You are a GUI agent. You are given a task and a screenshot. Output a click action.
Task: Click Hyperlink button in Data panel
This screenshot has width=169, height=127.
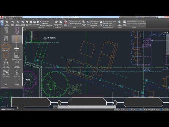(94, 25)
